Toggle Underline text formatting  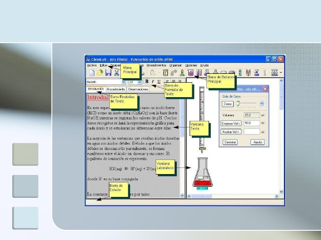pyautogui.click(x=159, y=81)
